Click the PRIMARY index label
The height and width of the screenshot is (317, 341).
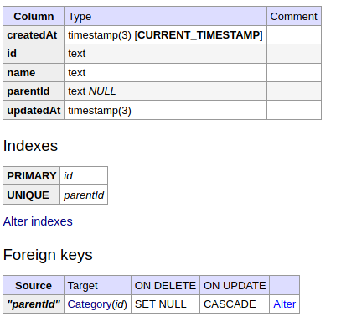(x=32, y=176)
